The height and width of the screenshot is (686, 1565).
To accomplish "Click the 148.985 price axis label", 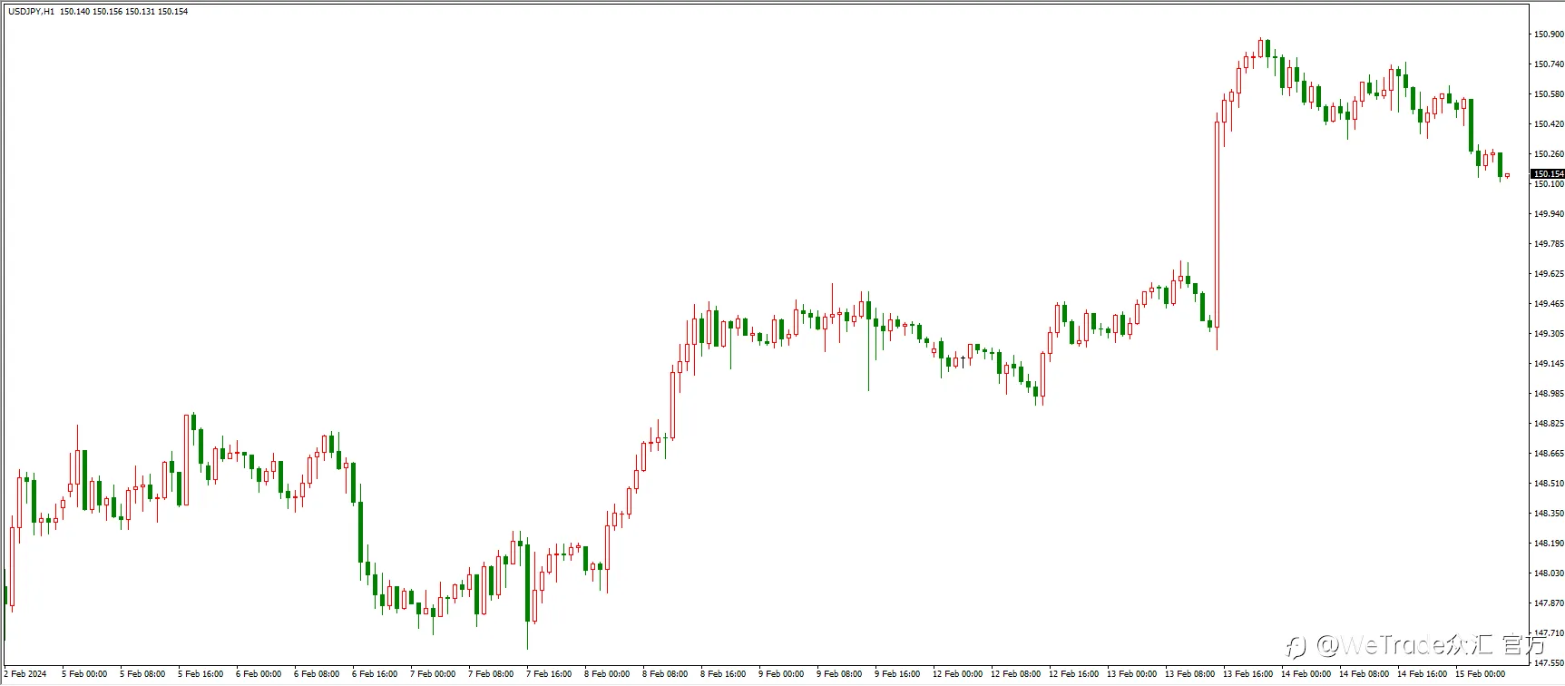I will (x=1549, y=394).
